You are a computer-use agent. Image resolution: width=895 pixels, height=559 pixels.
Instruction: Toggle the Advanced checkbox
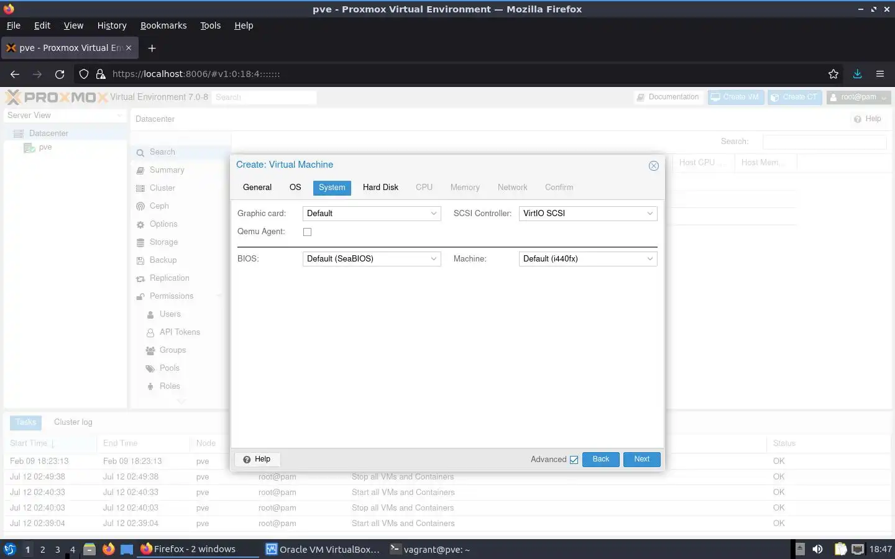pyautogui.click(x=574, y=460)
